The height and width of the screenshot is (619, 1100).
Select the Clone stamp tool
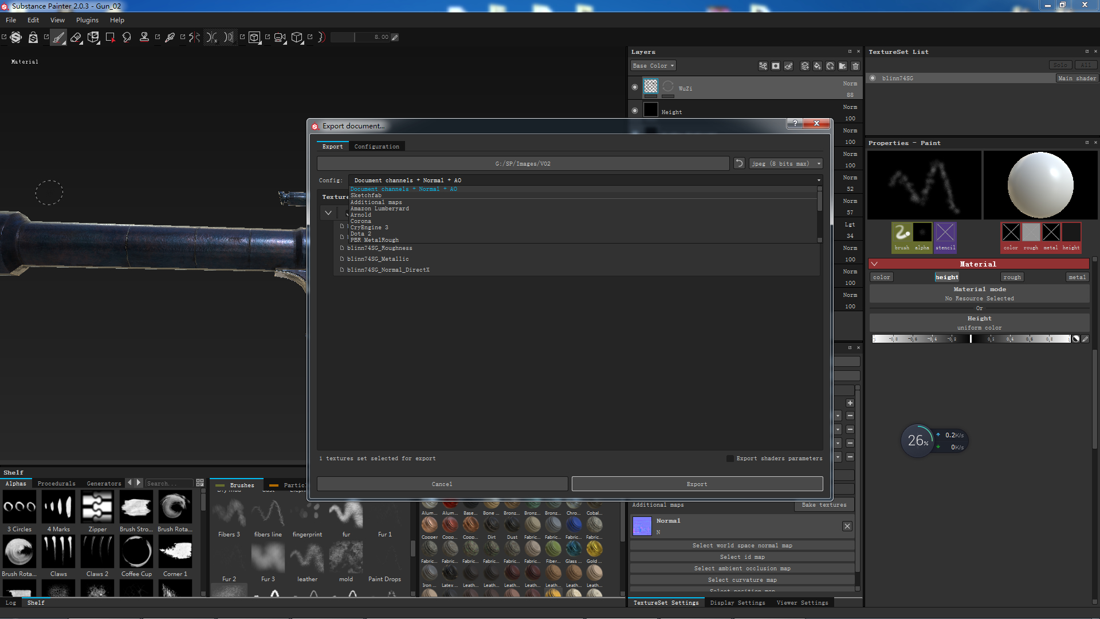click(144, 37)
